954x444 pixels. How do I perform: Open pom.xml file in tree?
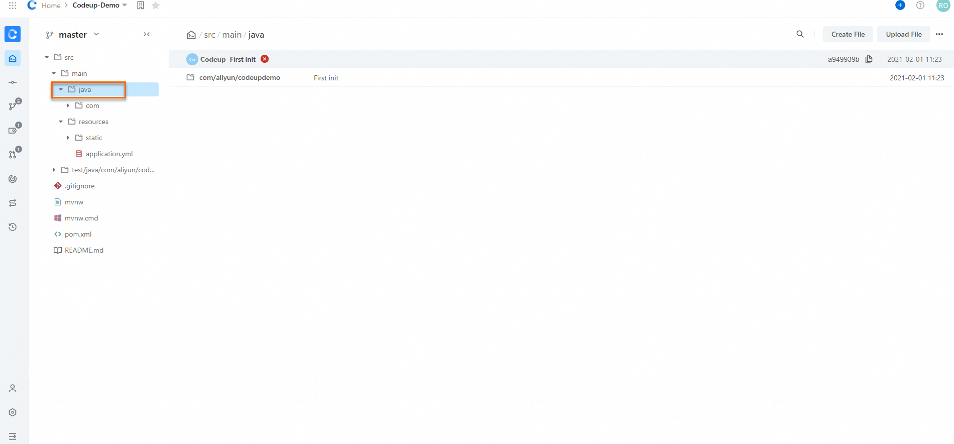78,234
